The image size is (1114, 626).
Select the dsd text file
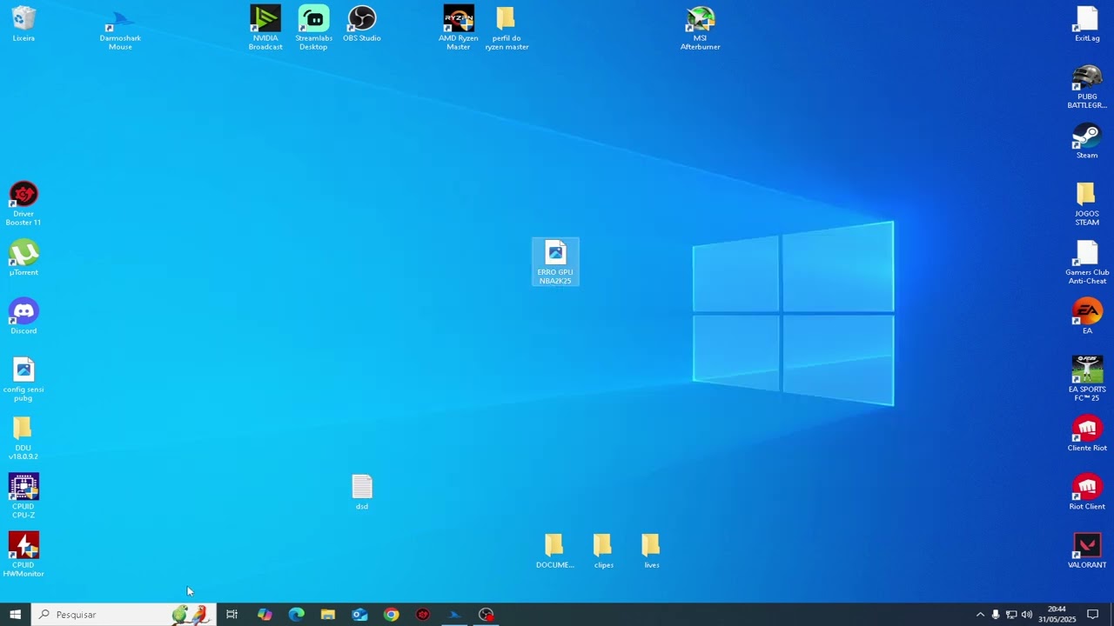pyautogui.click(x=361, y=492)
